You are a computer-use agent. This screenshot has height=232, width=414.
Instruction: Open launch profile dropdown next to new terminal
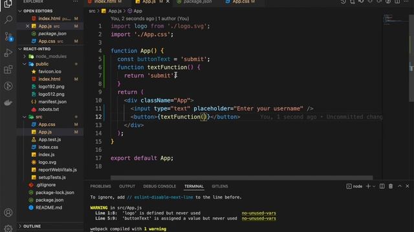click(374, 186)
